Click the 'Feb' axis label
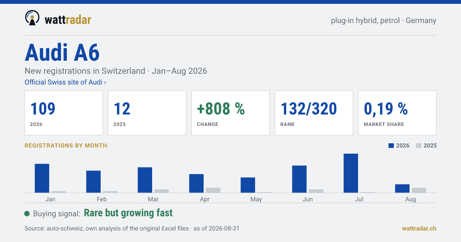The width and height of the screenshot is (461, 242). [x=102, y=199]
